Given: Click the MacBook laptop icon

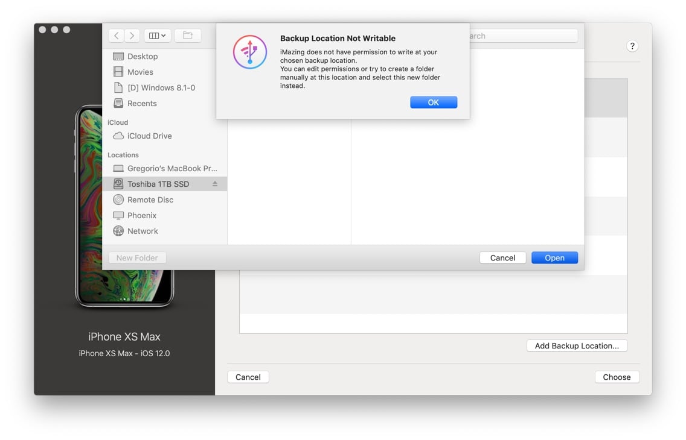Looking at the screenshot, I should click(118, 169).
